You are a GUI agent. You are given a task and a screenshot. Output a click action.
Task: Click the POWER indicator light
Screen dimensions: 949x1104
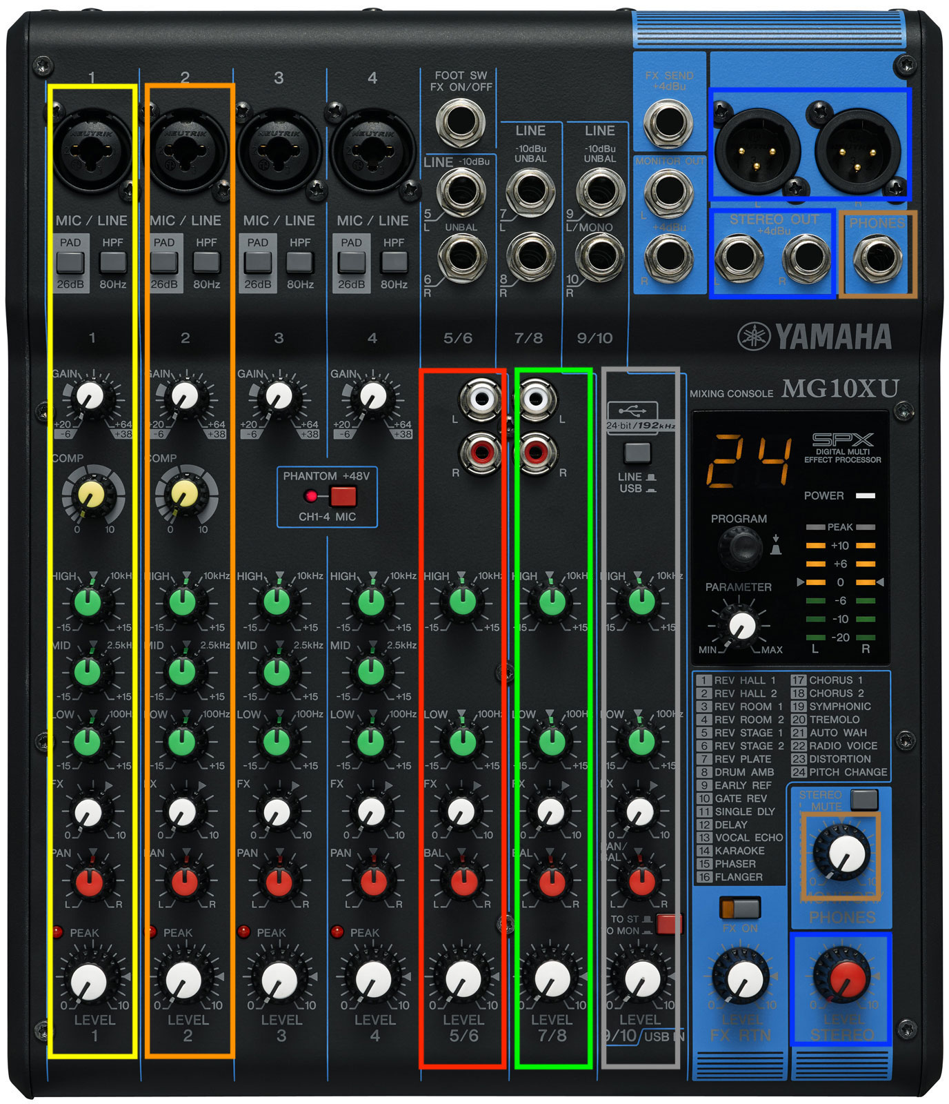pyautogui.click(x=865, y=495)
